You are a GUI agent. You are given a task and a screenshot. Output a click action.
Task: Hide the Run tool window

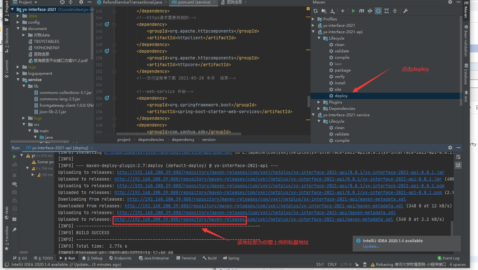pos(458,148)
